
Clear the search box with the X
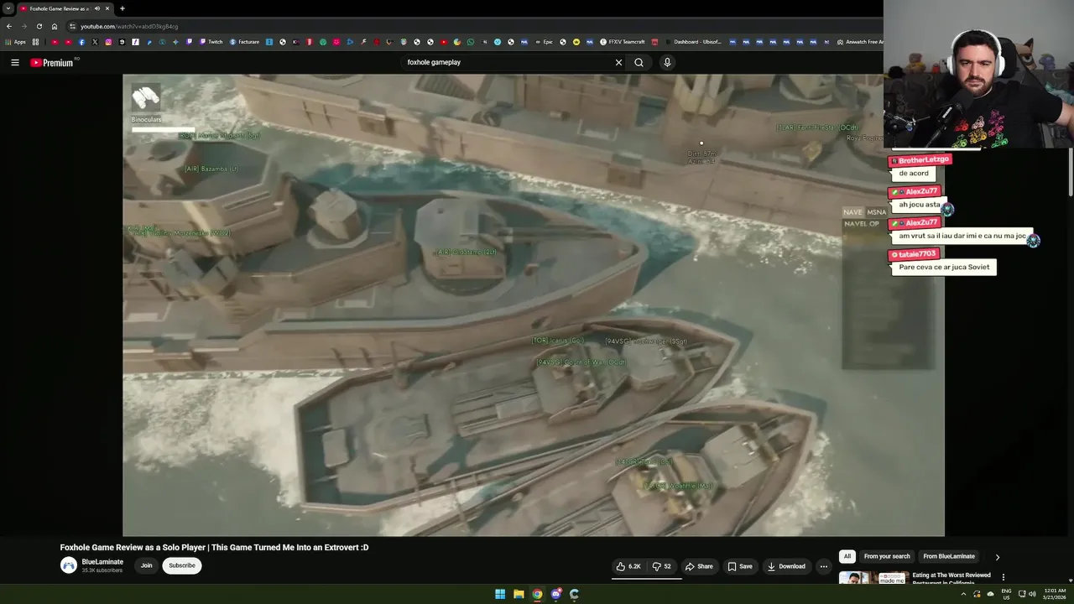[618, 62]
